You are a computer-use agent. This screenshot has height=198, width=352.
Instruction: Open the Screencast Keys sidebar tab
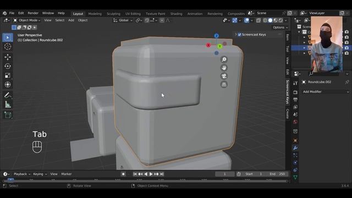(x=287, y=92)
